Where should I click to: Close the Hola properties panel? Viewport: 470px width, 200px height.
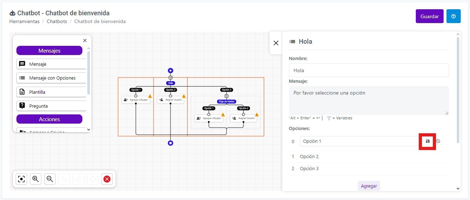click(x=276, y=43)
